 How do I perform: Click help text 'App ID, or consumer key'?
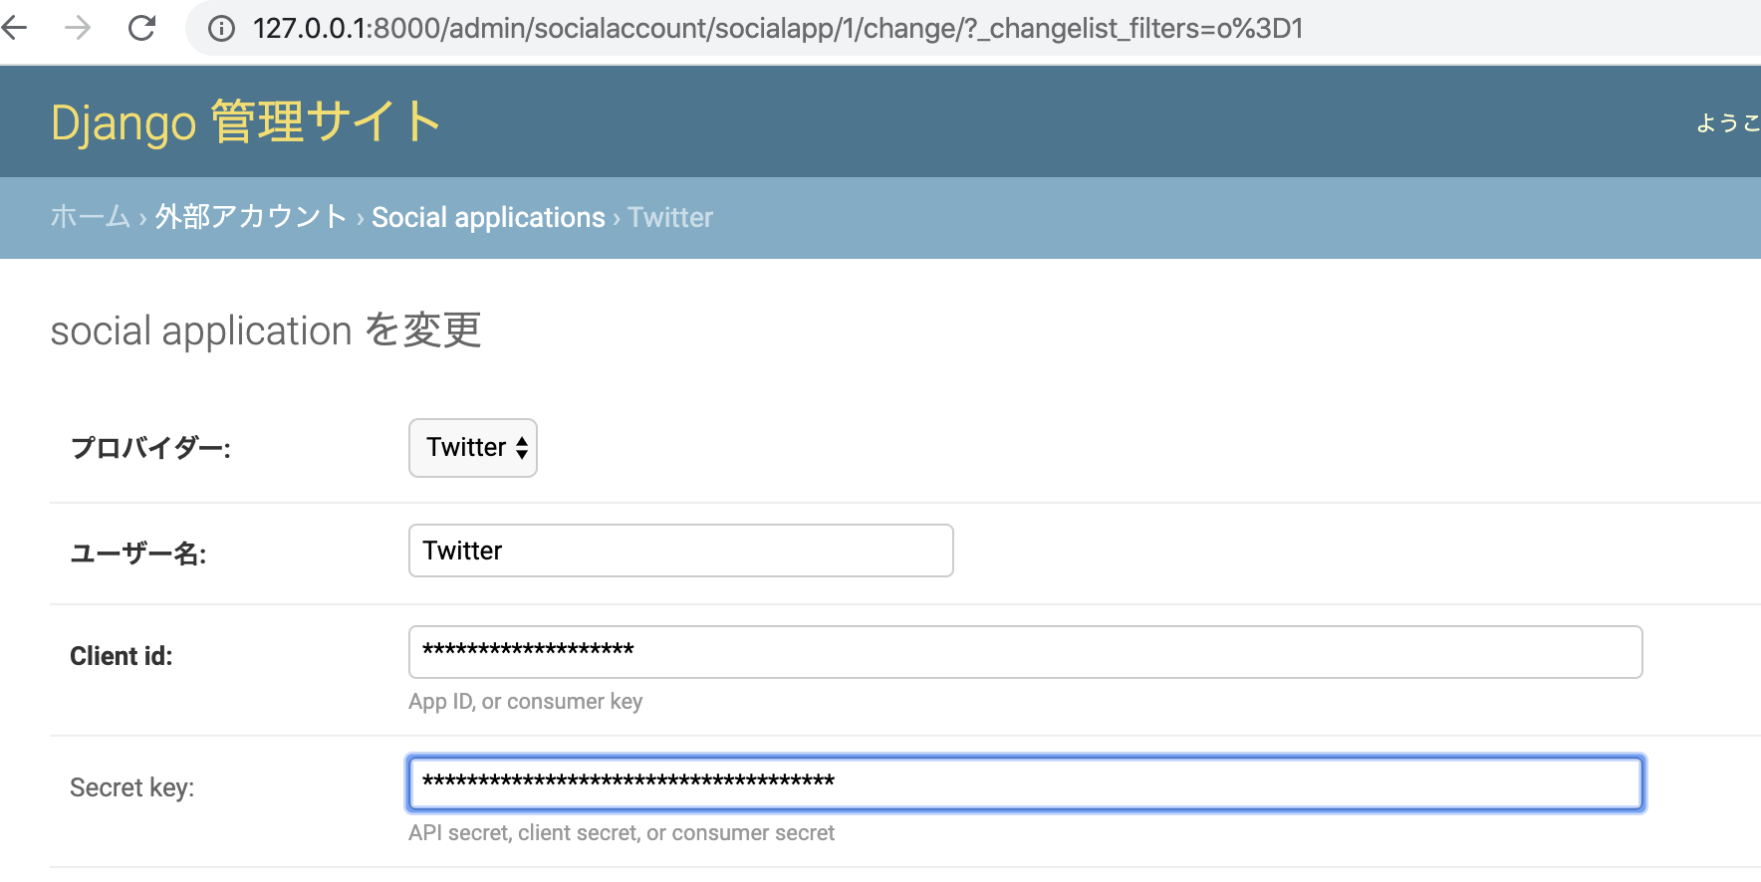tap(526, 702)
